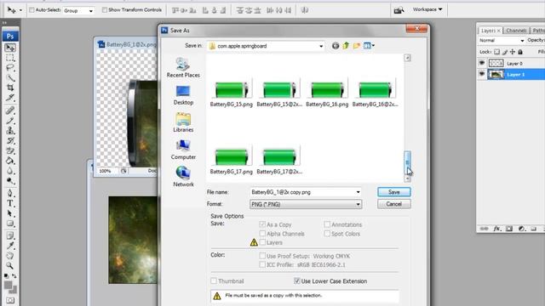Viewport: 545px width, 306px height.
Task: Select the Slice tool
Action: click(10, 98)
